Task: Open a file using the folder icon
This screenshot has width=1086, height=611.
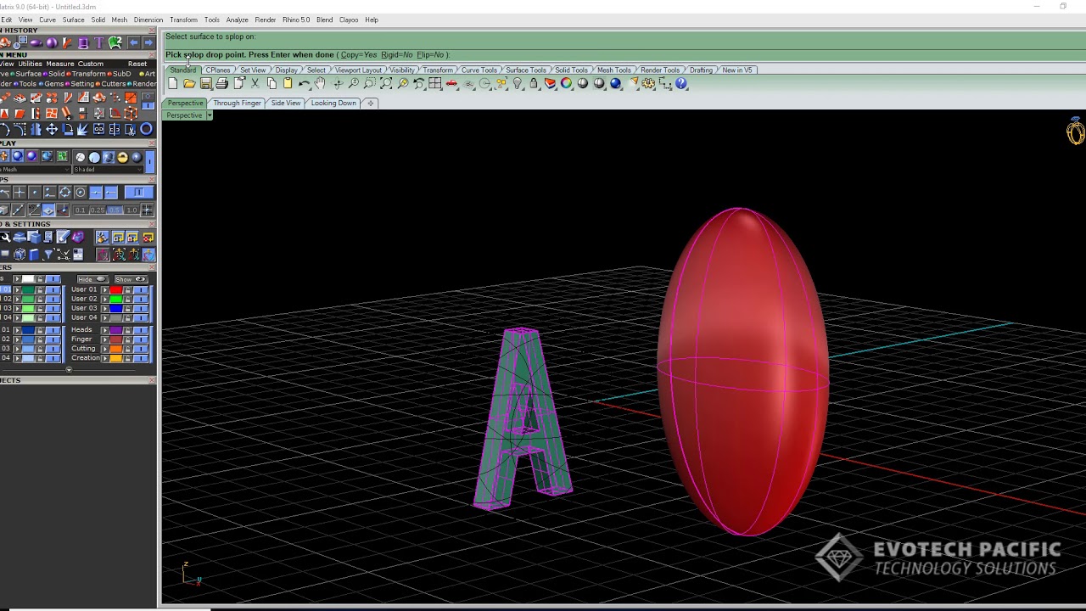Action: pyautogui.click(x=189, y=83)
